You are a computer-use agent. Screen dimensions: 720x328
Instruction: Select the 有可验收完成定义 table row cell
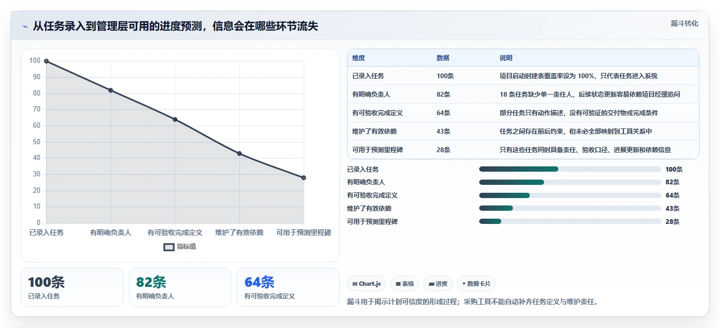pyautogui.click(x=378, y=113)
